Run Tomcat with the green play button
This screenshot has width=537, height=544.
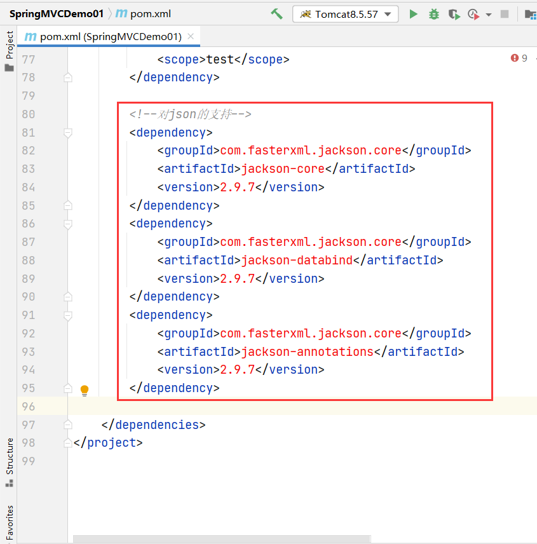[413, 14]
